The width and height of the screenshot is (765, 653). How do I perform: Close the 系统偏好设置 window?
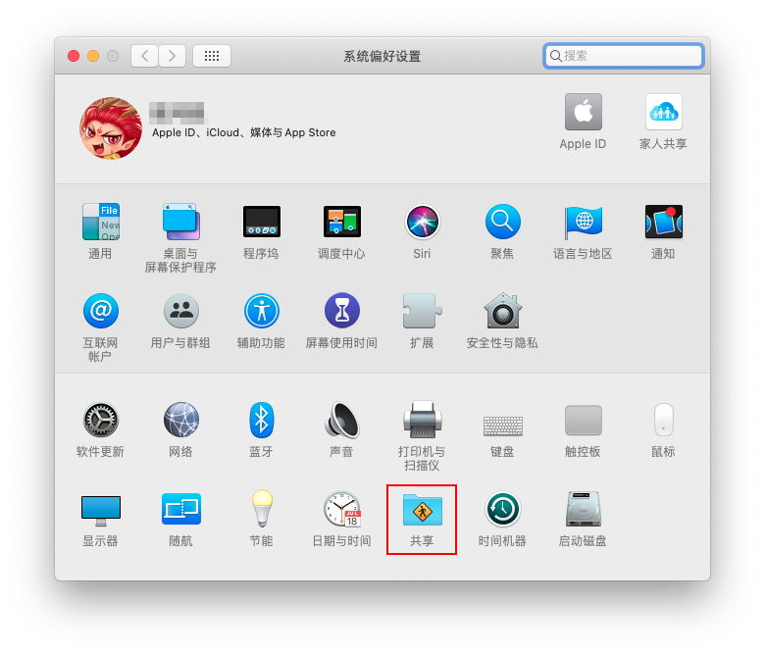(x=74, y=56)
